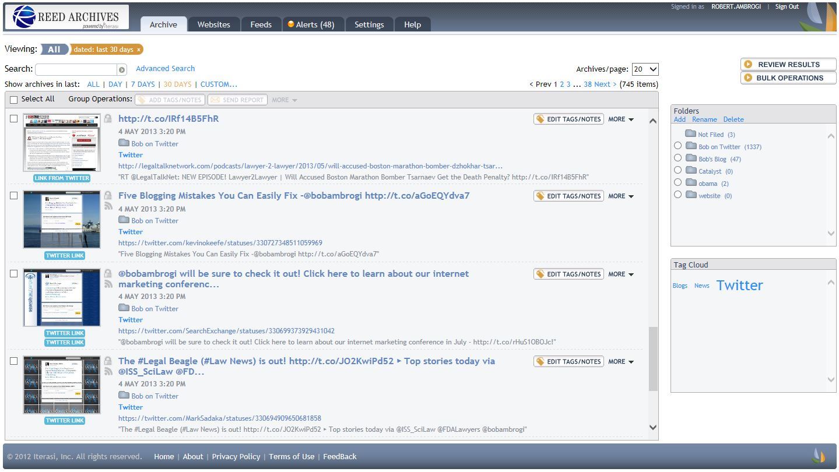This screenshot has height=472, width=839.
Task: Click RSS feed icon on Five Blogging Mistakes entry
Action: click(x=108, y=206)
